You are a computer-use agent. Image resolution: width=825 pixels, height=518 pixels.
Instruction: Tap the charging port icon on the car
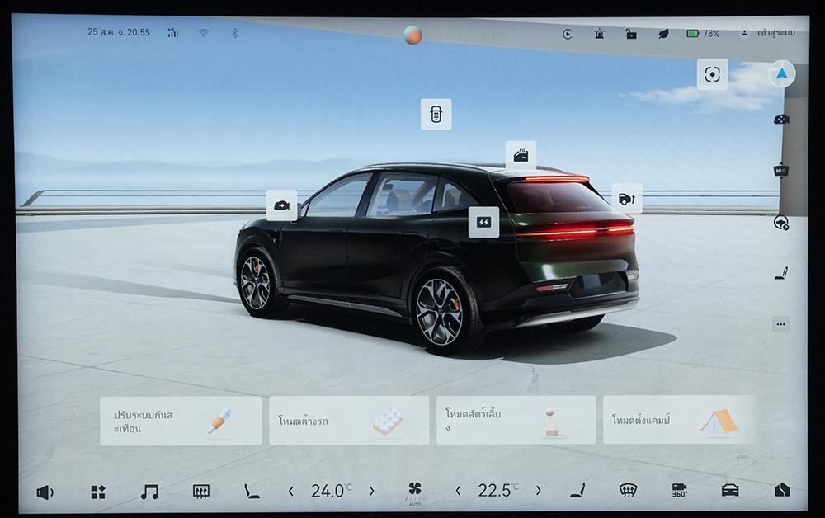[x=483, y=222]
